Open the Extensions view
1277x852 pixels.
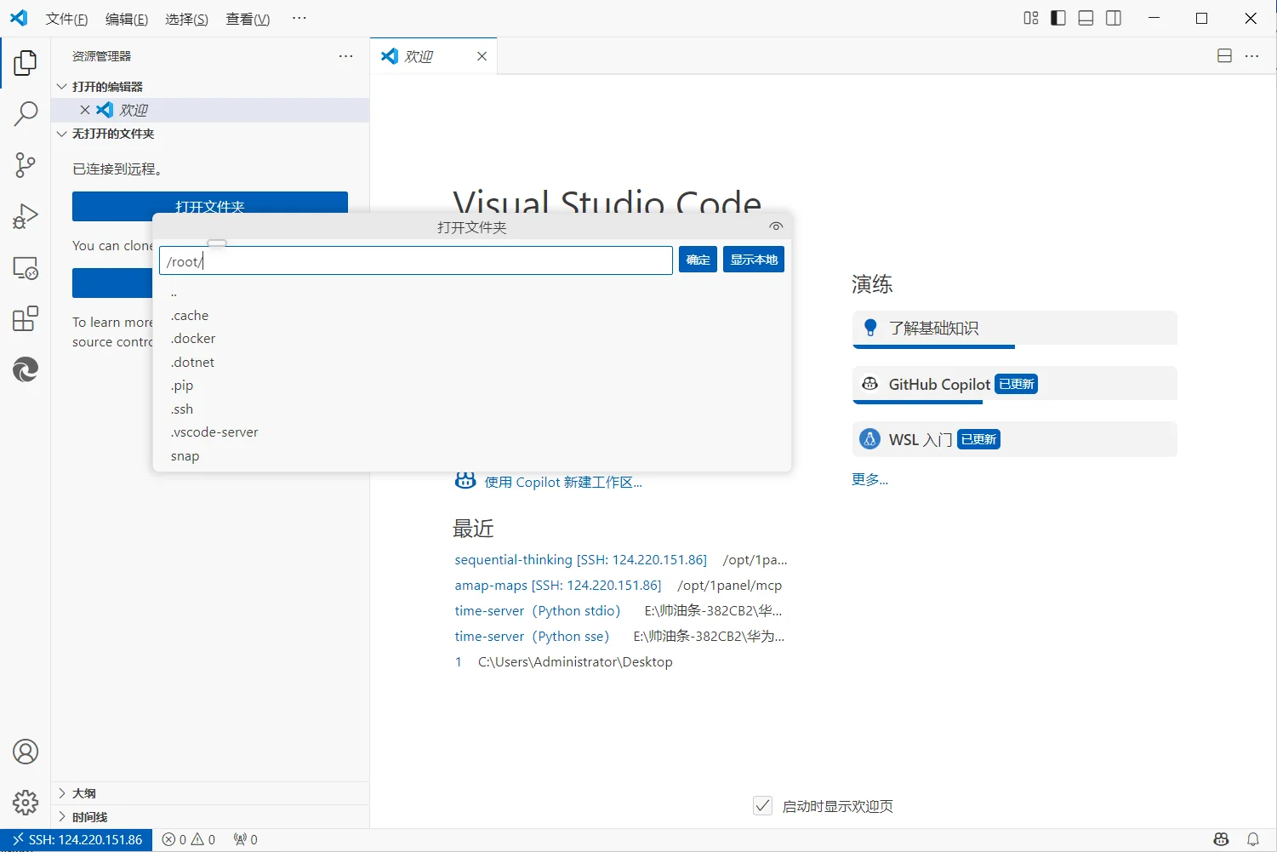tap(26, 317)
